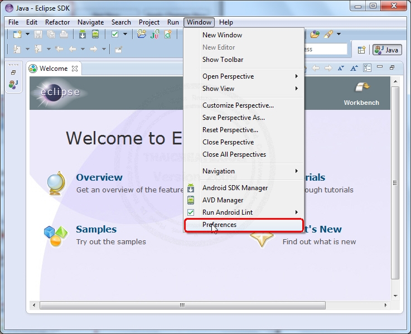Open the Previous Annotation dropdown arrow
411x334 pixels.
pos(49,49)
